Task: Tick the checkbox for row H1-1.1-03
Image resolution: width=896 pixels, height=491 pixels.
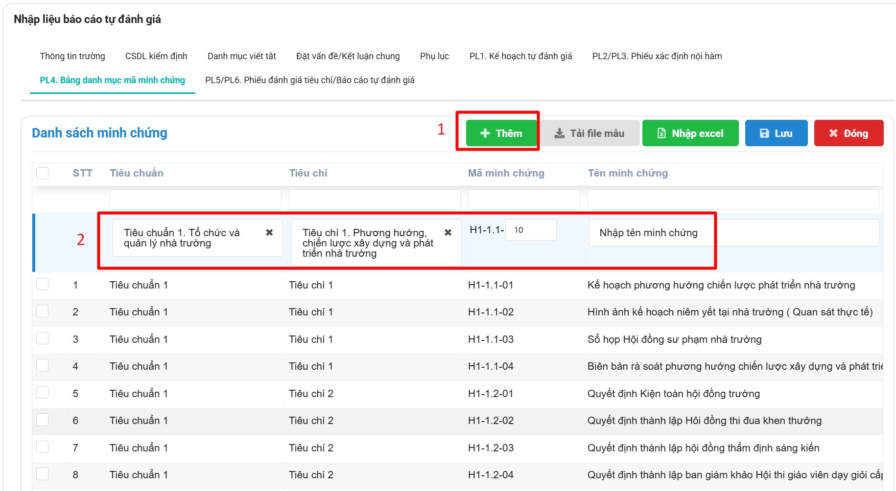Action: click(43, 338)
